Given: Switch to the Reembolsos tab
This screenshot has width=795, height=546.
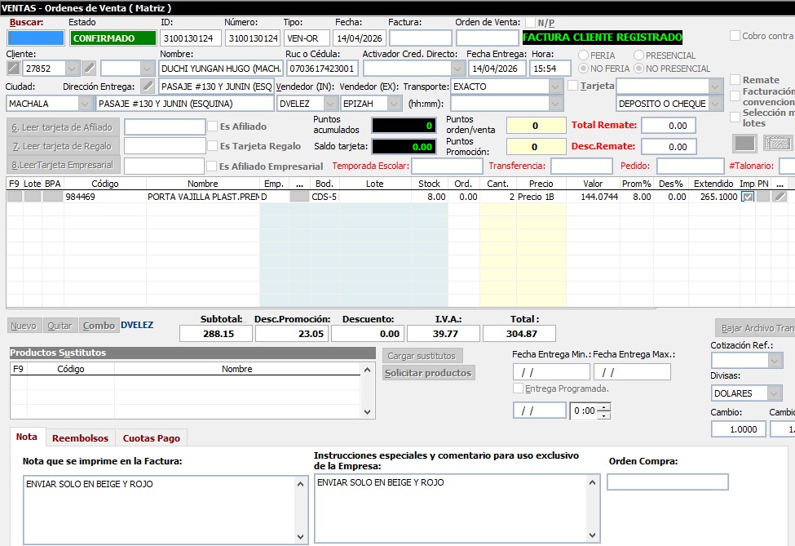Looking at the screenshot, I should (80, 438).
